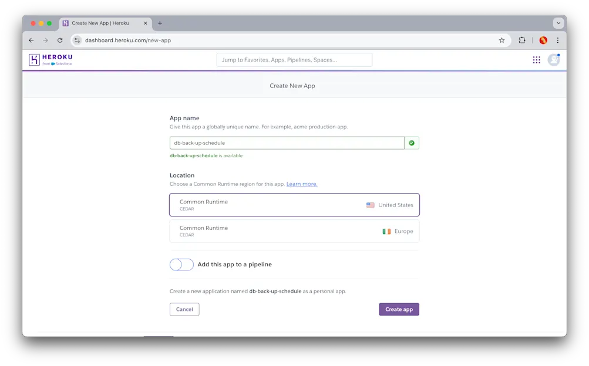Click the Jump to Favorites search box
This screenshot has height=366, width=589.
294,59
